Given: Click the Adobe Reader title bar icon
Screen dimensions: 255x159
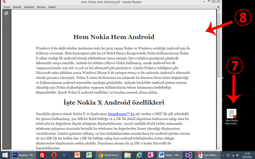Looking at the screenshot, I should (x=4, y=2).
